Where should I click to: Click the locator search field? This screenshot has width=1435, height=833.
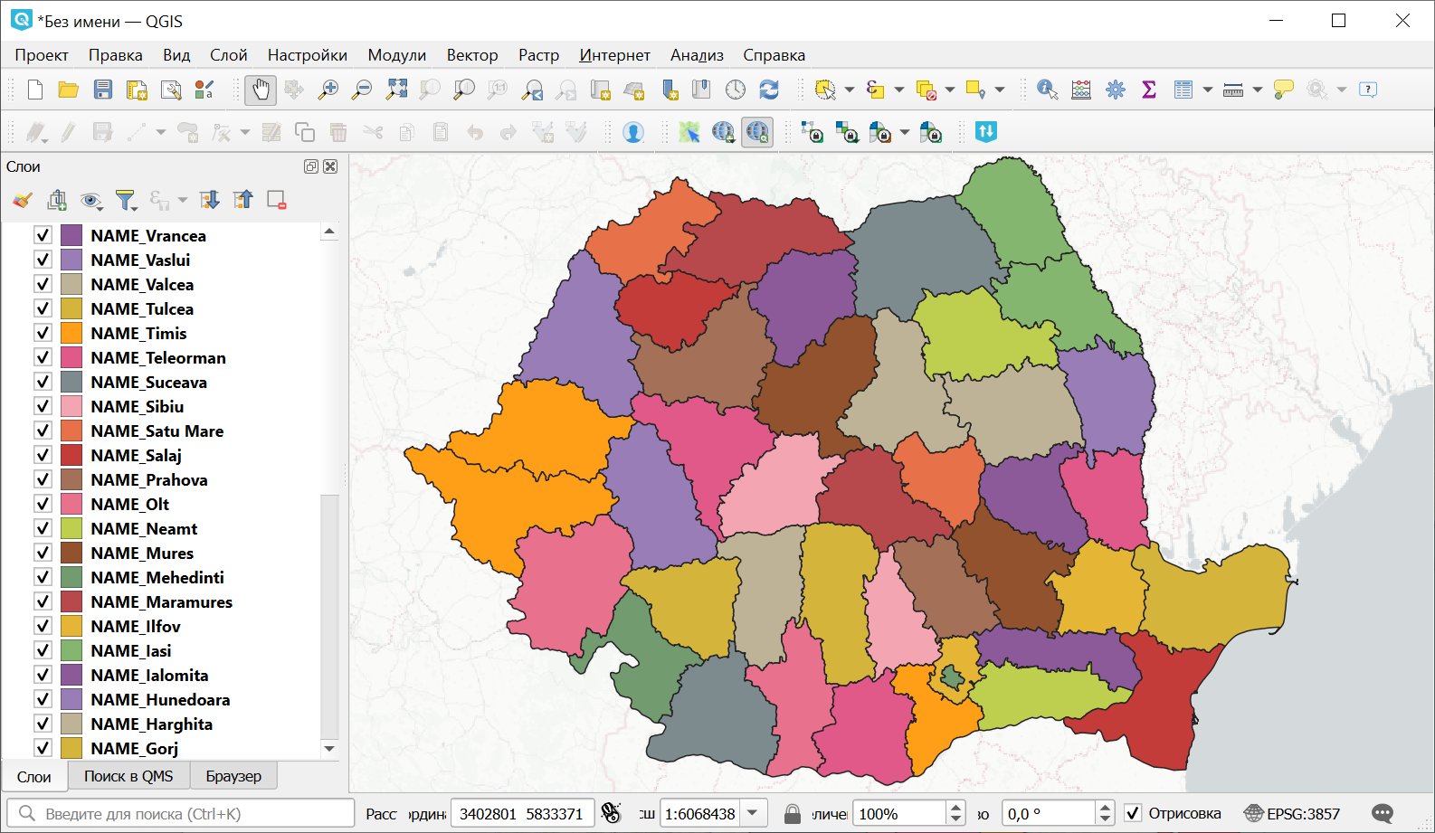tap(181, 813)
